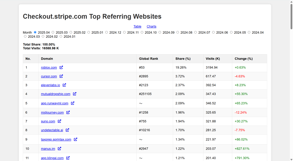Select the 2025.03 month radio button
The width and height of the screenshot is (293, 161).
point(53,32)
